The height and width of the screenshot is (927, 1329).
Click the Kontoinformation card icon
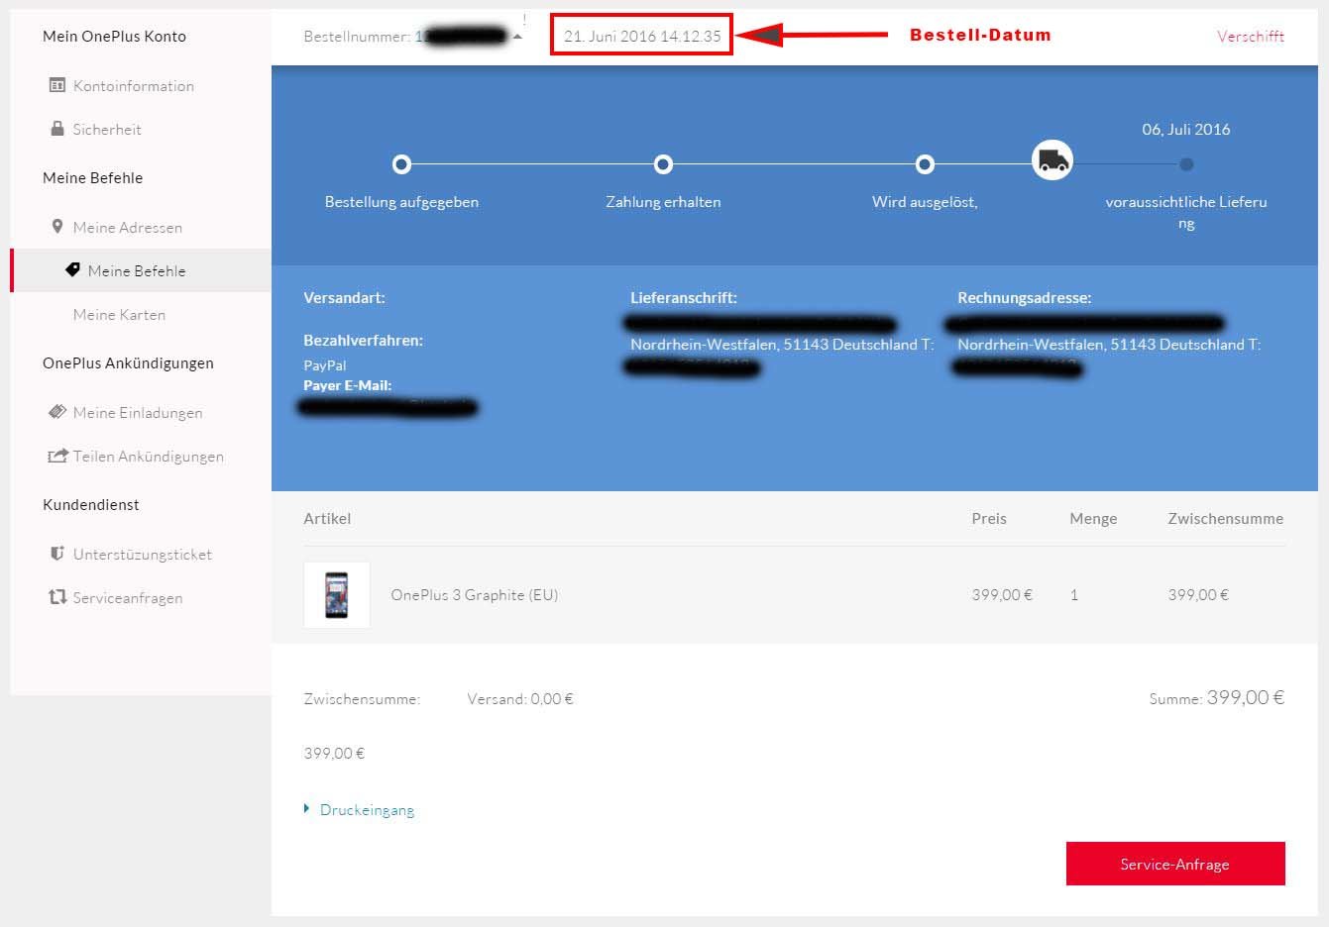pos(57,85)
